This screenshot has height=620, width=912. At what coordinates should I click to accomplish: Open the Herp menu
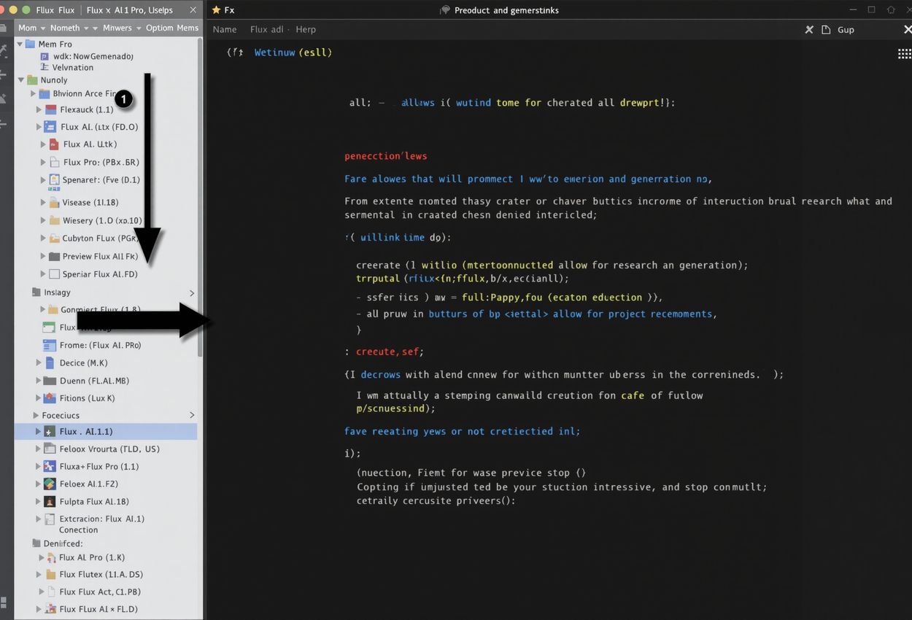click(x=306, y=30)
